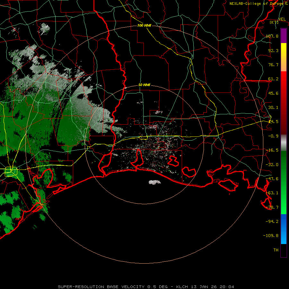Click the '100 NMI' range ring label
Viewport: 289px width, 289px height.
(x=144, y=25)
